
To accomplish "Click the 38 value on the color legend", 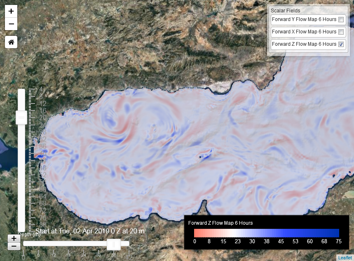I will pyautogui.click(x=267, y=241).
